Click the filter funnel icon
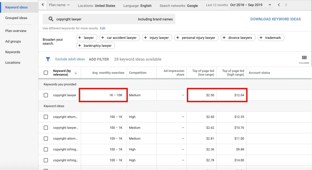 (48, 59)
